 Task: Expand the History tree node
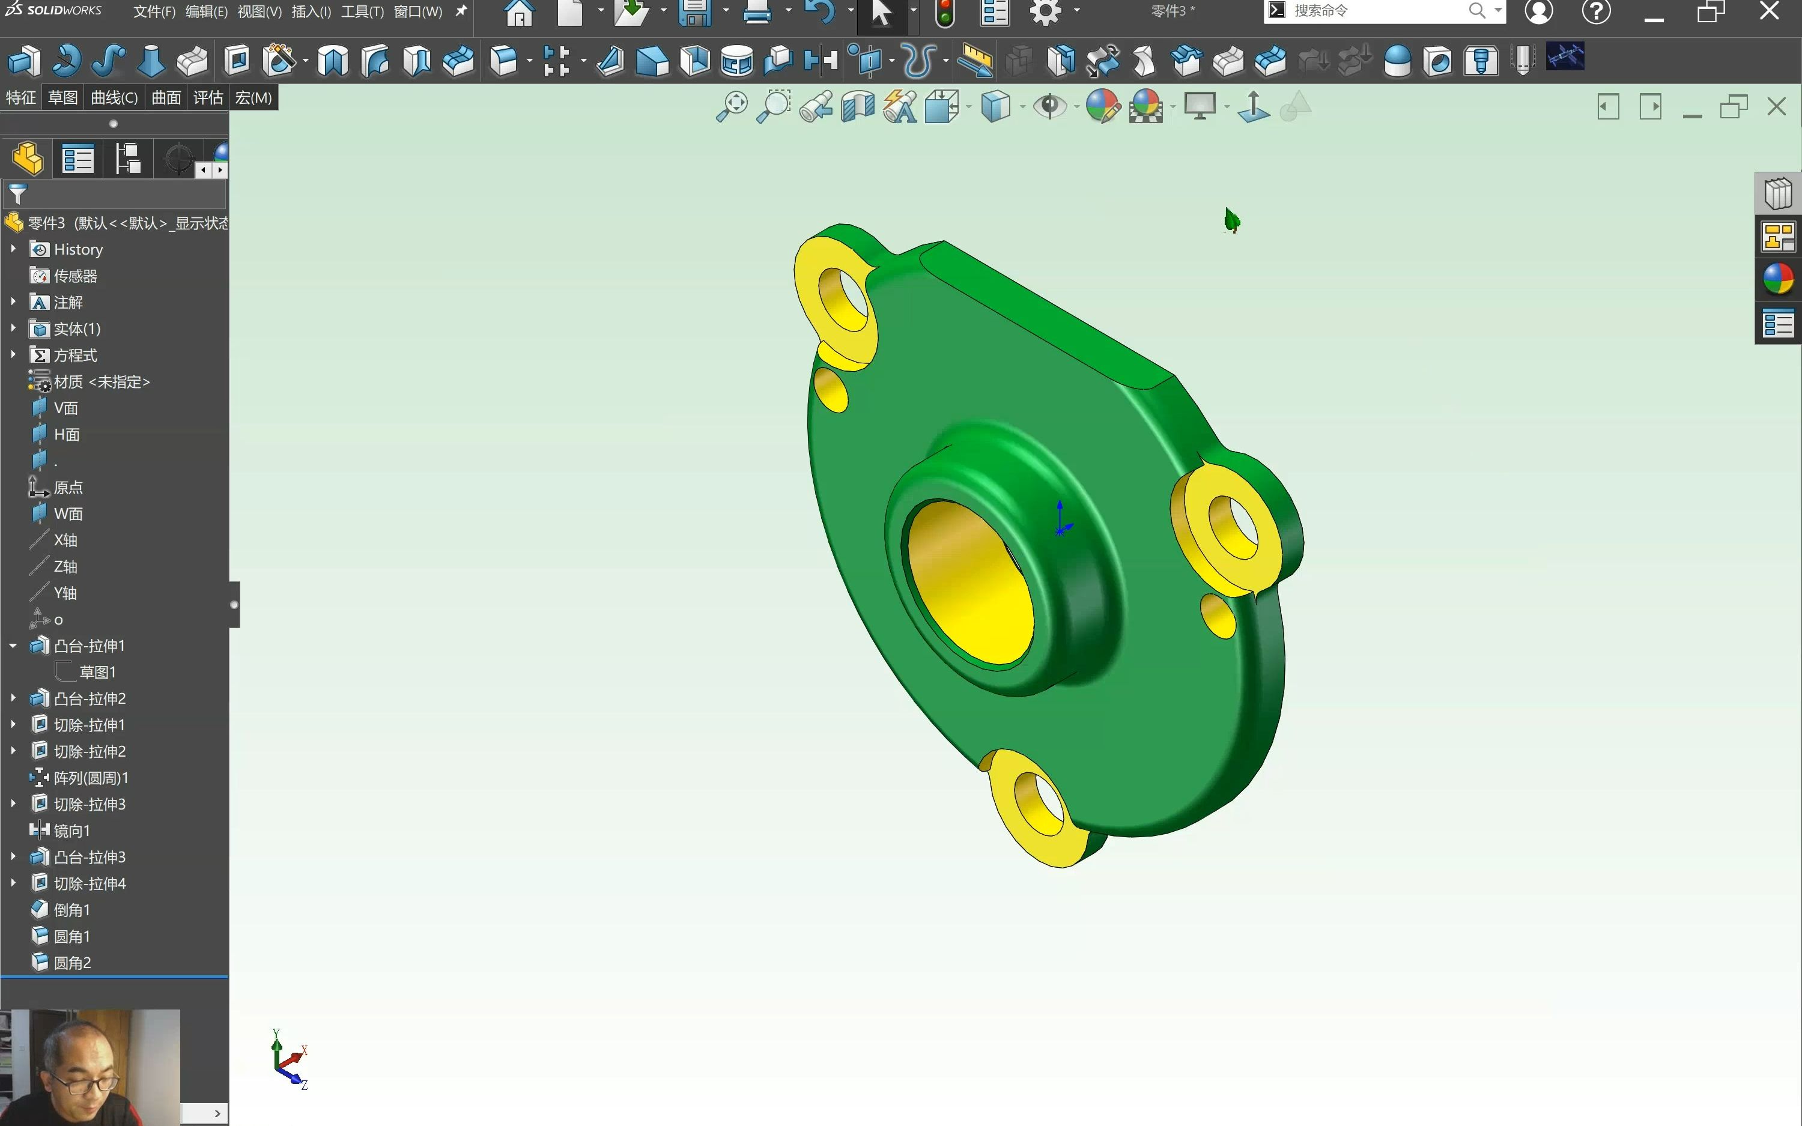click(13, 249)
